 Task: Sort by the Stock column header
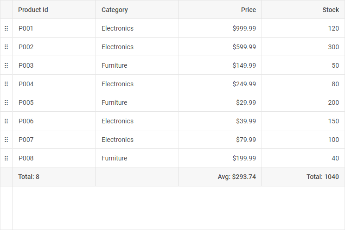(331, 10)
